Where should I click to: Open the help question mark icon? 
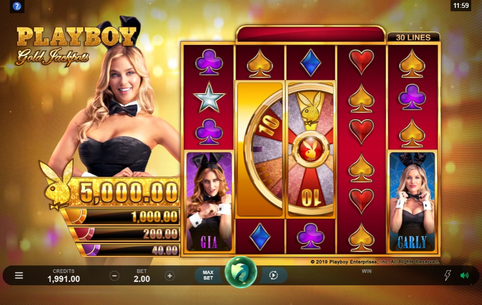17,6
